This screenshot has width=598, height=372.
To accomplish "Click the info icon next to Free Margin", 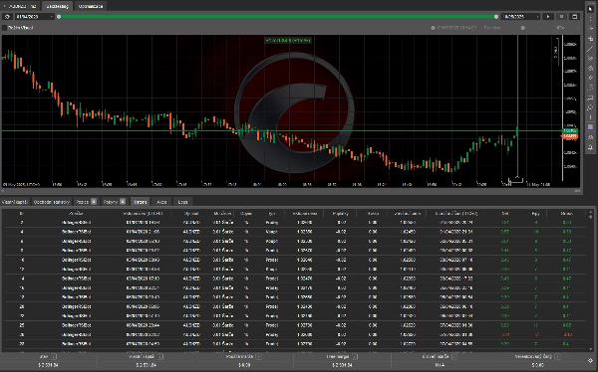I will [355, 357].
